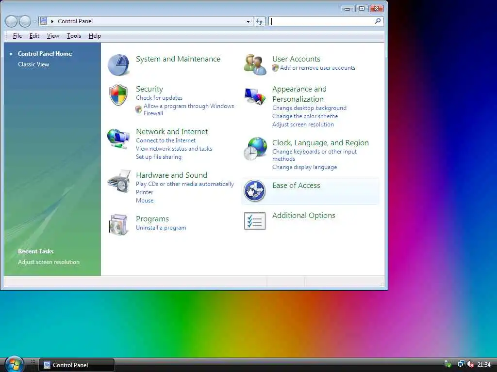The width and height of the screenshot is (497, 372).
Task: Open Clock, Language, and Region heading
Action: [x=320, y=143]
